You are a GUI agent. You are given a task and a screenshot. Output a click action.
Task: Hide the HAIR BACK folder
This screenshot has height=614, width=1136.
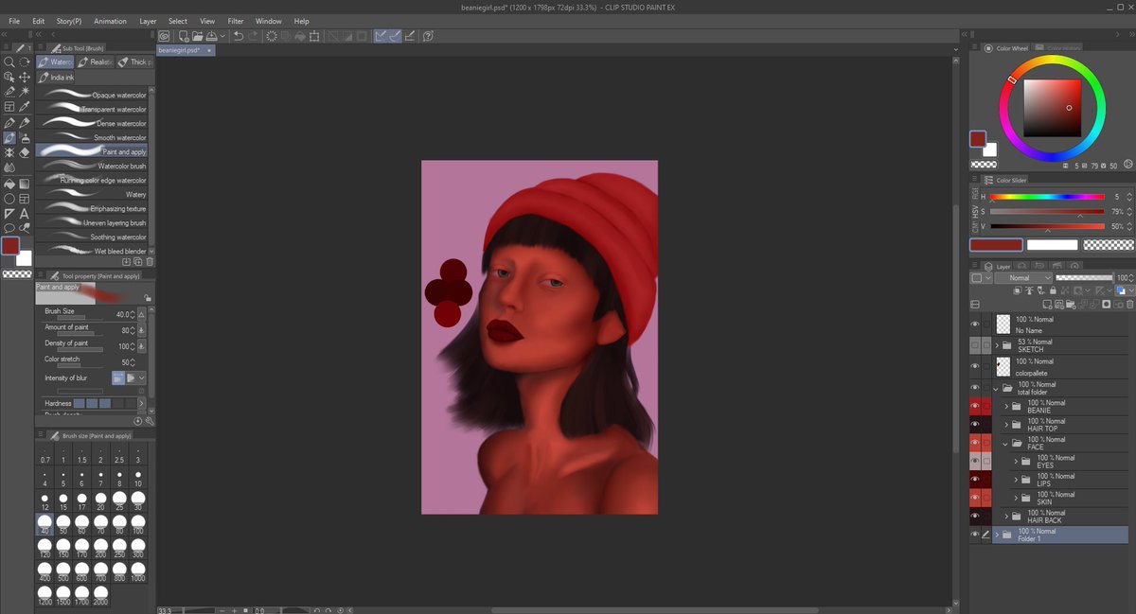pyautogui.click(x=975, y=517)
